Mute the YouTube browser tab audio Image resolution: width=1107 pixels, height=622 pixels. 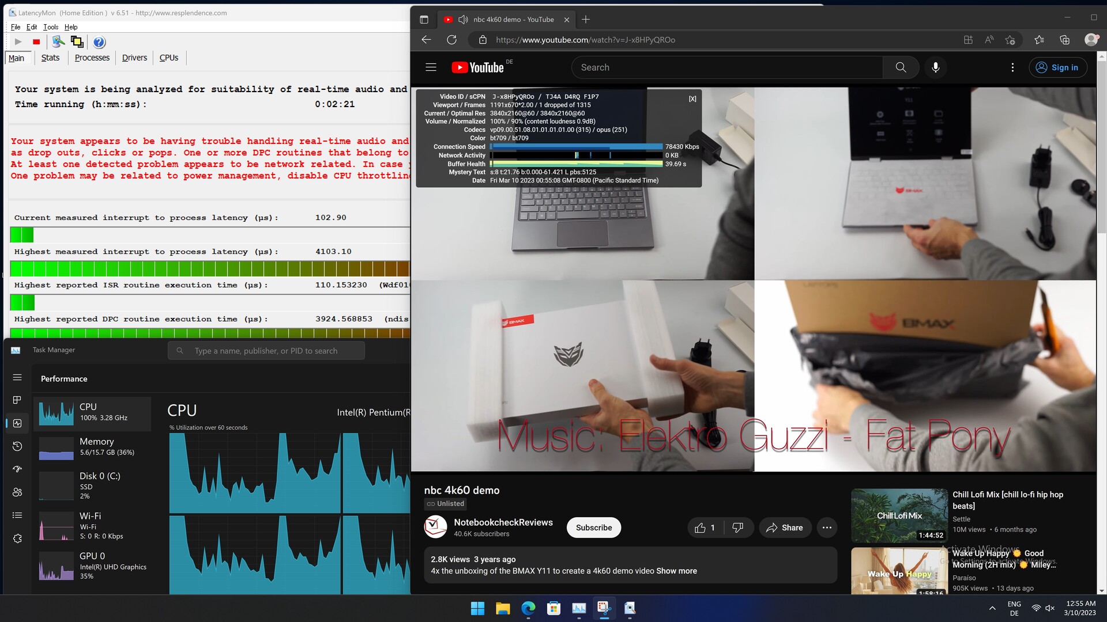[x=463, y=20]
